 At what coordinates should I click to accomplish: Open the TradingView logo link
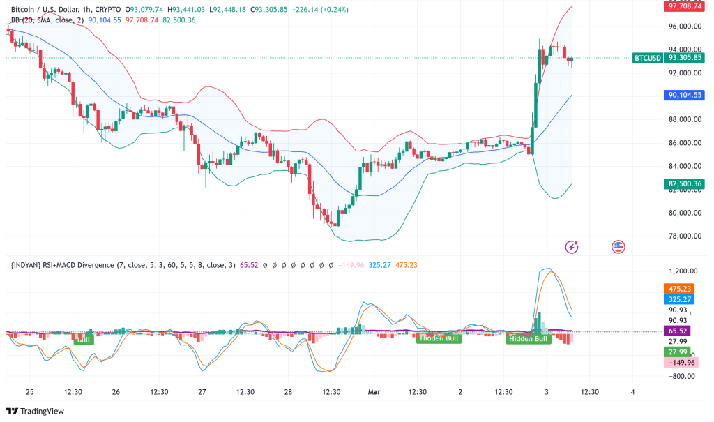[35, 411]
